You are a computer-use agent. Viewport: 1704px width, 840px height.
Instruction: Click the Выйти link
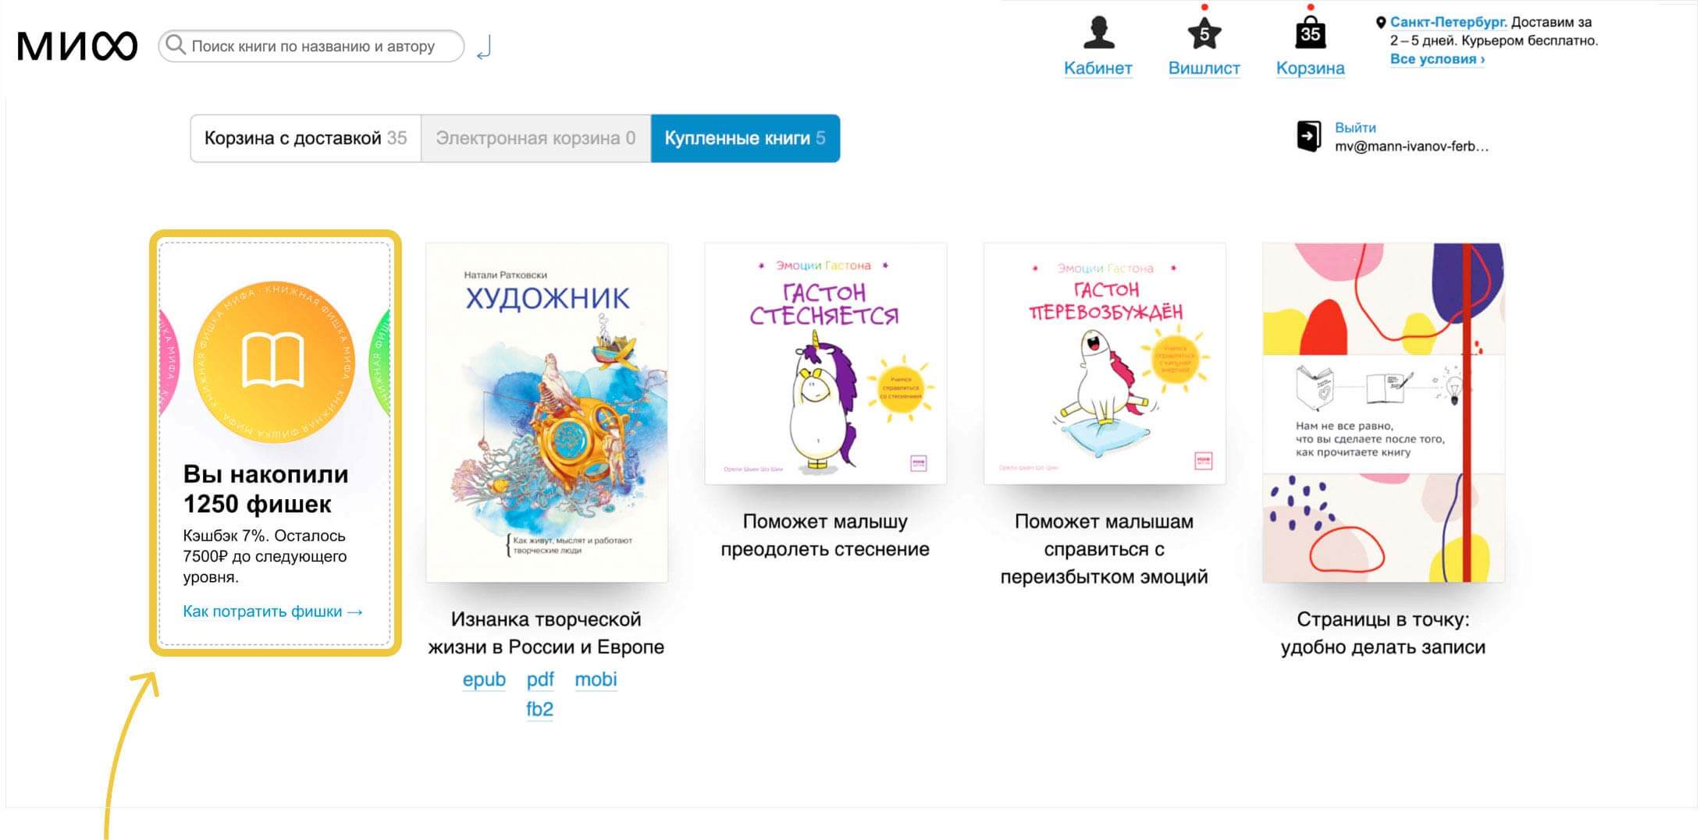[1355, 127]
